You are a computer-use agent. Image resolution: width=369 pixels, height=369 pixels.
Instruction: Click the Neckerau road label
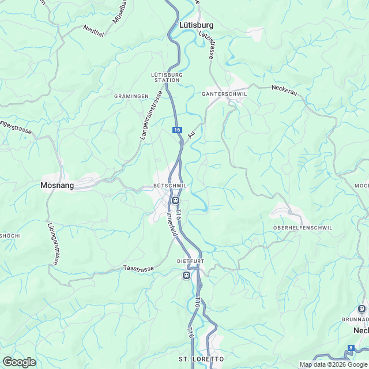point(284,91)
